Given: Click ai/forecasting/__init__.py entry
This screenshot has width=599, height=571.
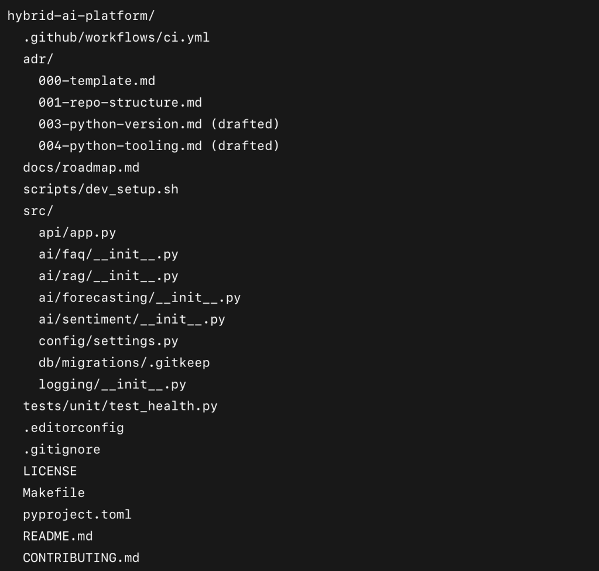Looking at the screenshot, I should (x=139, y=298).
